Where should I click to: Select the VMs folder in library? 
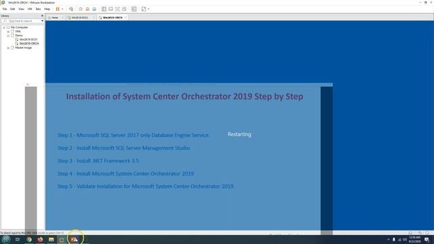(x=18, y=32)
